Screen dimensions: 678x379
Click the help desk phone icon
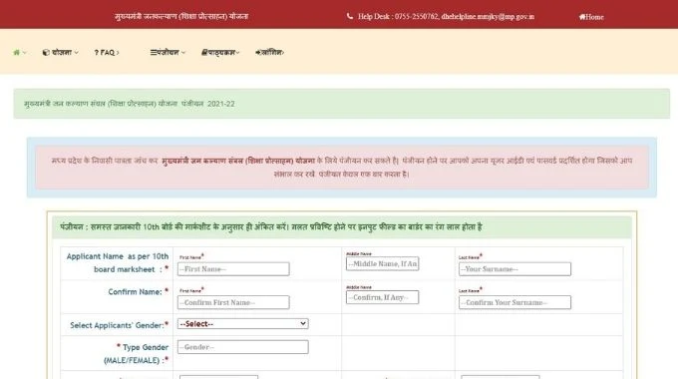349,16
